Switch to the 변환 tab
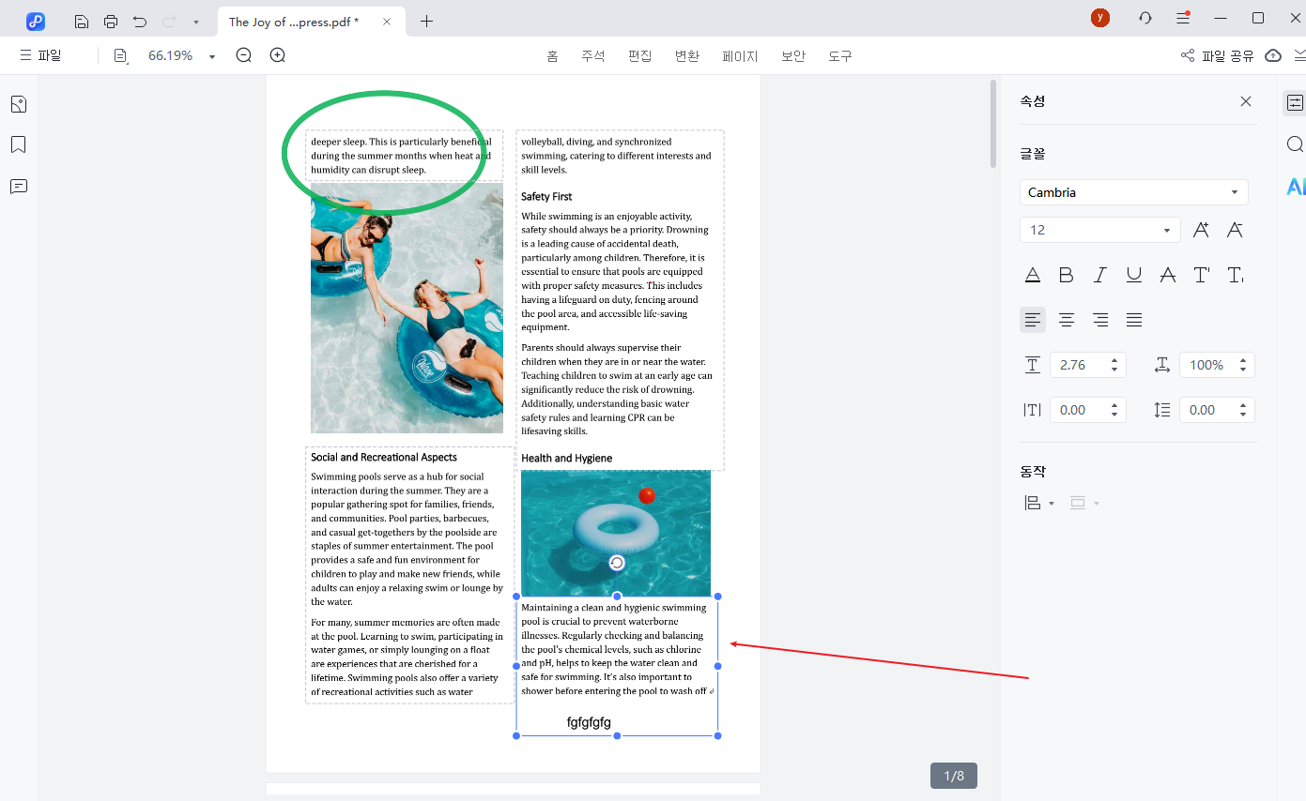The image size is (1306, 801). 687,56
